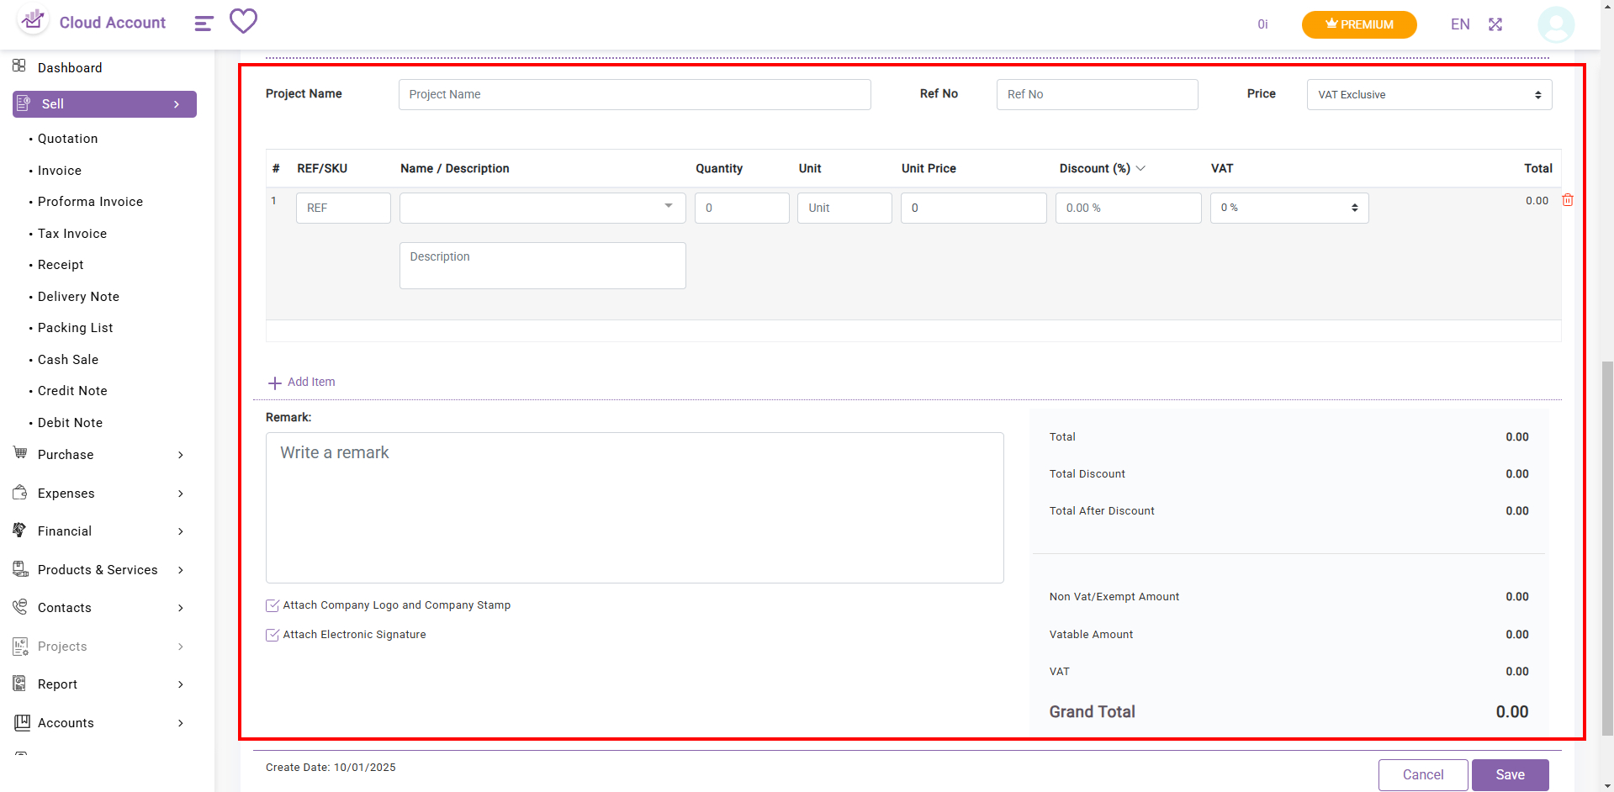Open the Contacts sidebar icon
The image size is (1614, 792).
pyautogui.click(x=19, y=607)
